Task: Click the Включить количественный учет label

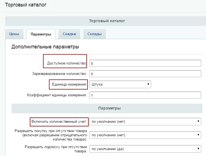Action: coord(59,122)
